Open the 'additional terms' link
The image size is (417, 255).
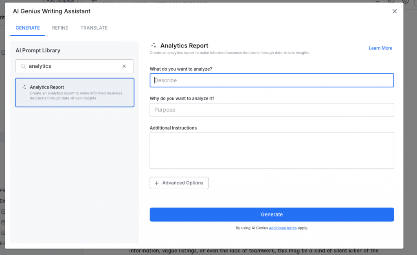[x=283, y=228]
